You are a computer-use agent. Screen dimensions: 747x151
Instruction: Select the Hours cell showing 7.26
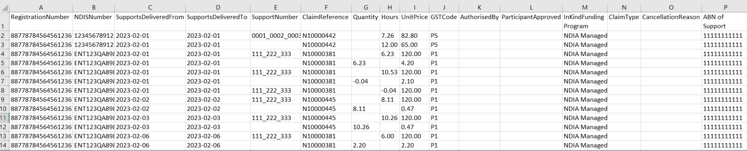pyautogui.click(x=390, y=35)
